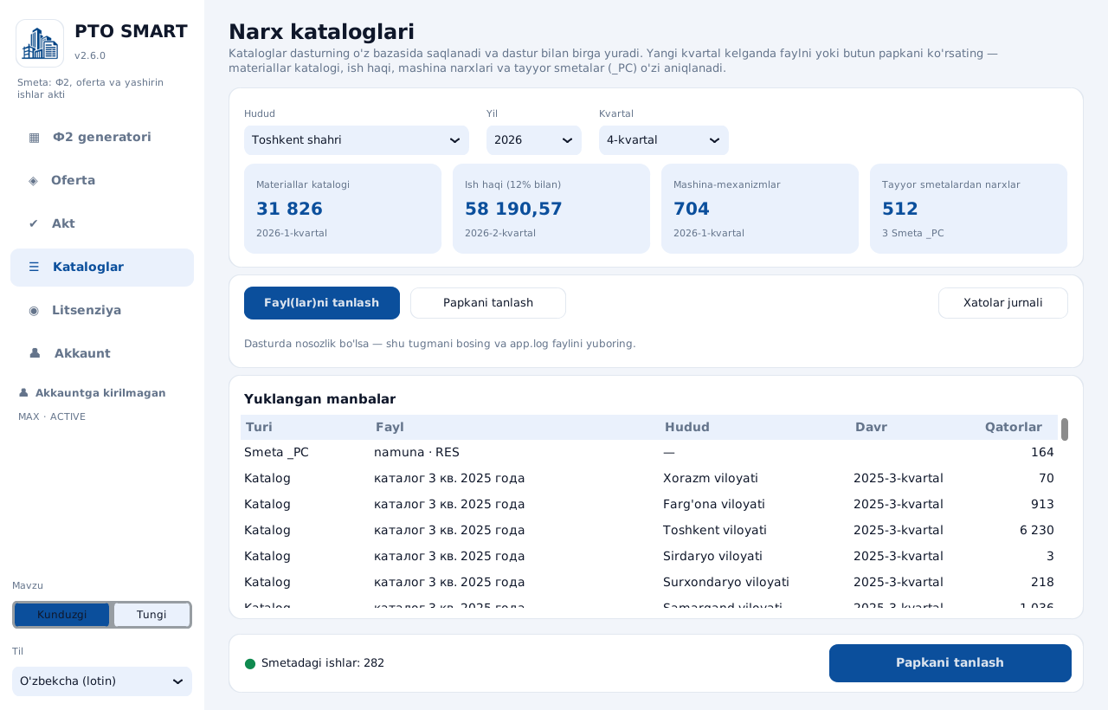Switch to the Akkaunt page
Viewport: 1108px width, 710px height.
pos(102,353)
